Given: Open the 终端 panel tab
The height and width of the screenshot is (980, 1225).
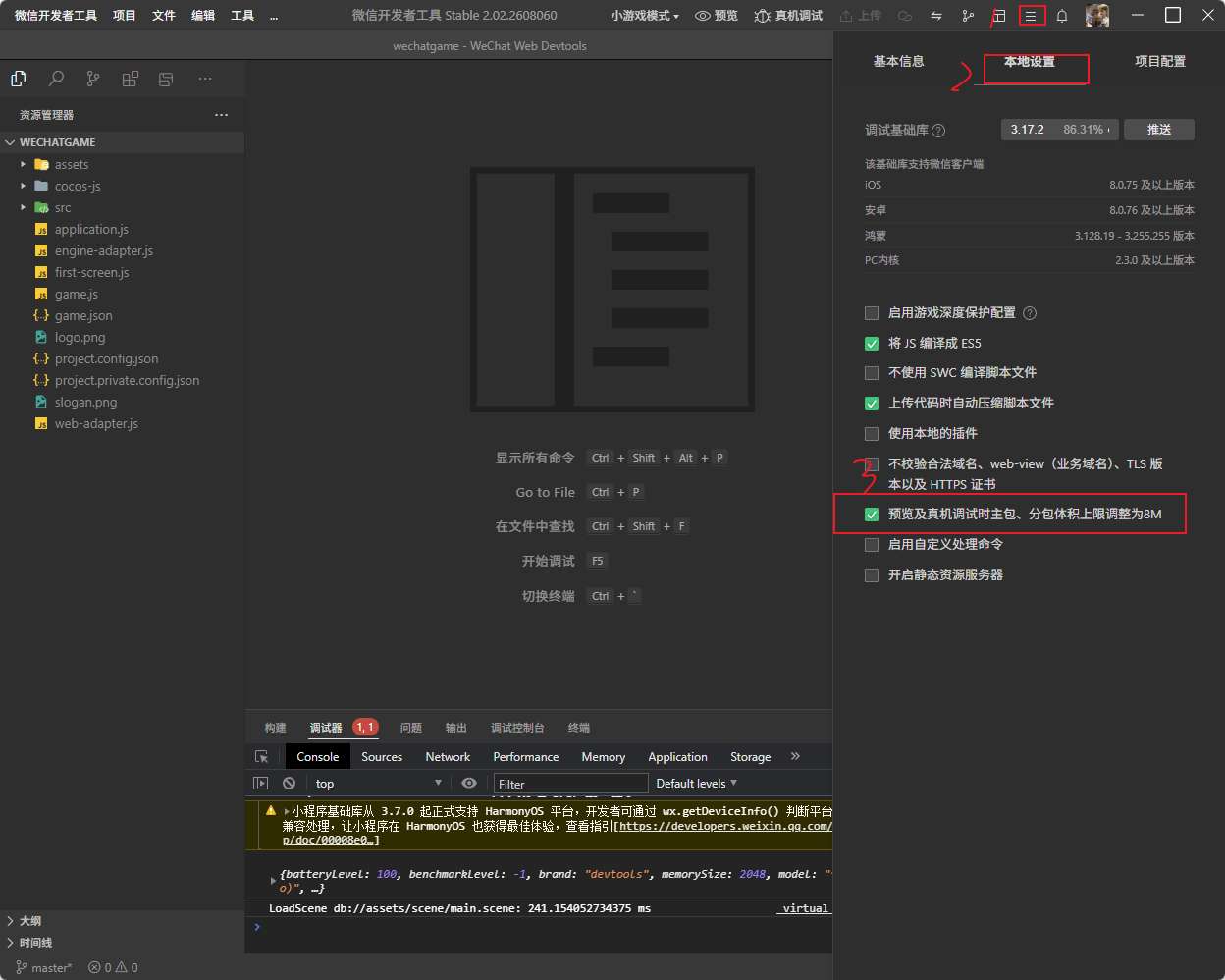Looking at the screenshot, I should (579, 728).
